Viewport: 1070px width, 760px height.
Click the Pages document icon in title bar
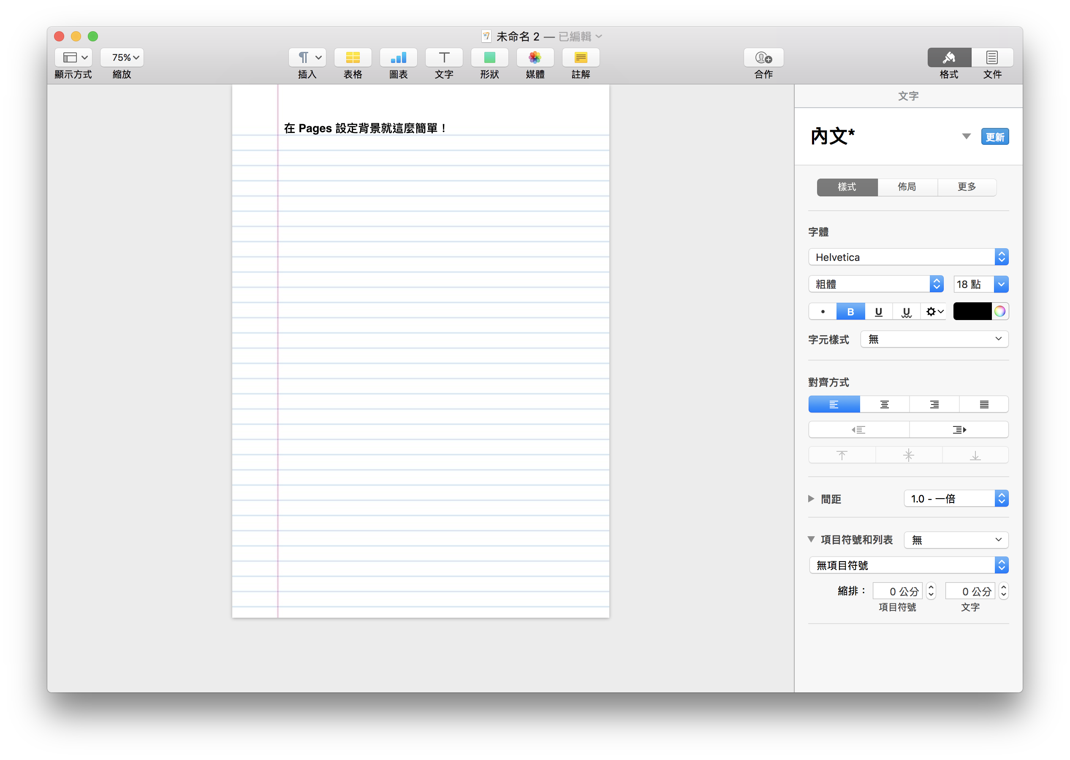pos(486,36)
